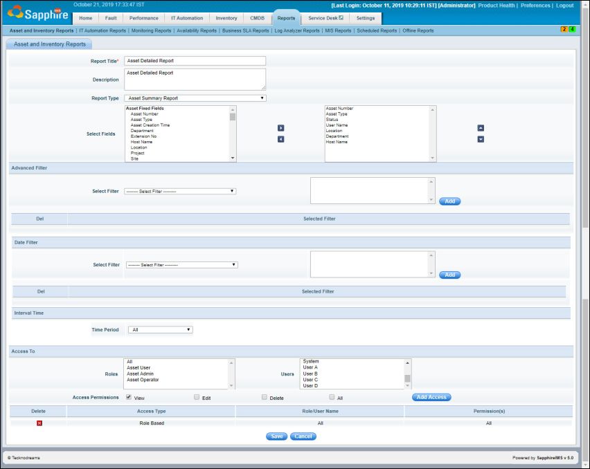Open the Advanced Filter select dropdown
This screenshot has width=590, height=469.
coord(180,191)
